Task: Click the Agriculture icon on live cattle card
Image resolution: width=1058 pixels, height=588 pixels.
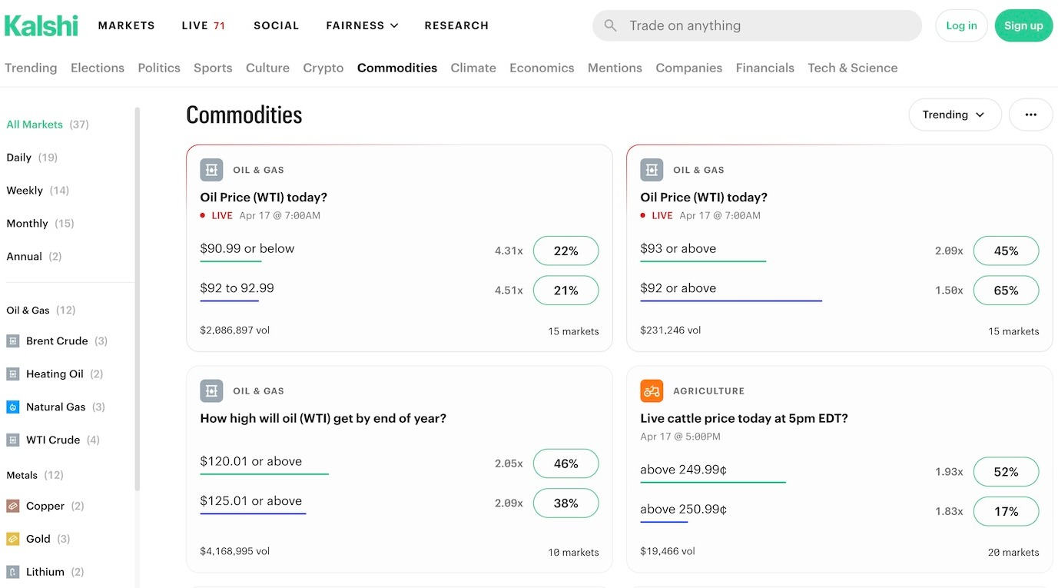Action: [x=652, y=390]
